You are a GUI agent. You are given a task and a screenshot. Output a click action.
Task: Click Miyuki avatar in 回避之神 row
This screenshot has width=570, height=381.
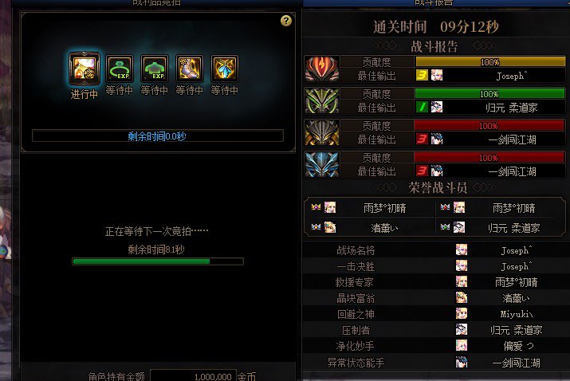pos(462,313)
